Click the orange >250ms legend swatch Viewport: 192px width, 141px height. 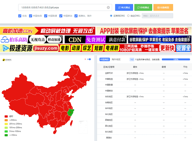pyautogui.click(x=6, y=120)
